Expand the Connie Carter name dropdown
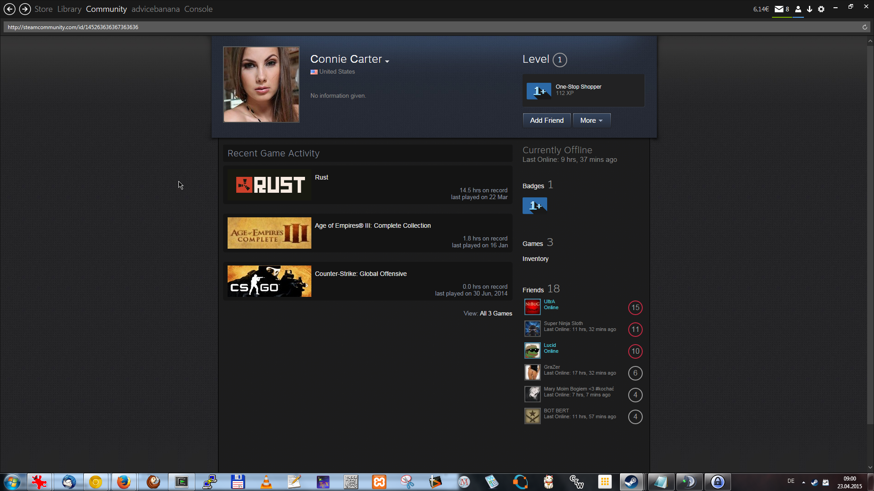The image size is (874, 491). coord(387,61)
